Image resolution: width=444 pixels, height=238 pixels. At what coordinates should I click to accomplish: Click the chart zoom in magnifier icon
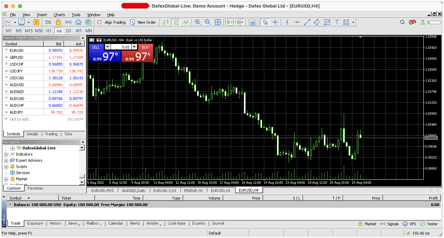(198, 22)
